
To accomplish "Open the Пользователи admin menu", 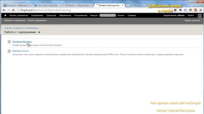I will pos(81,16).
